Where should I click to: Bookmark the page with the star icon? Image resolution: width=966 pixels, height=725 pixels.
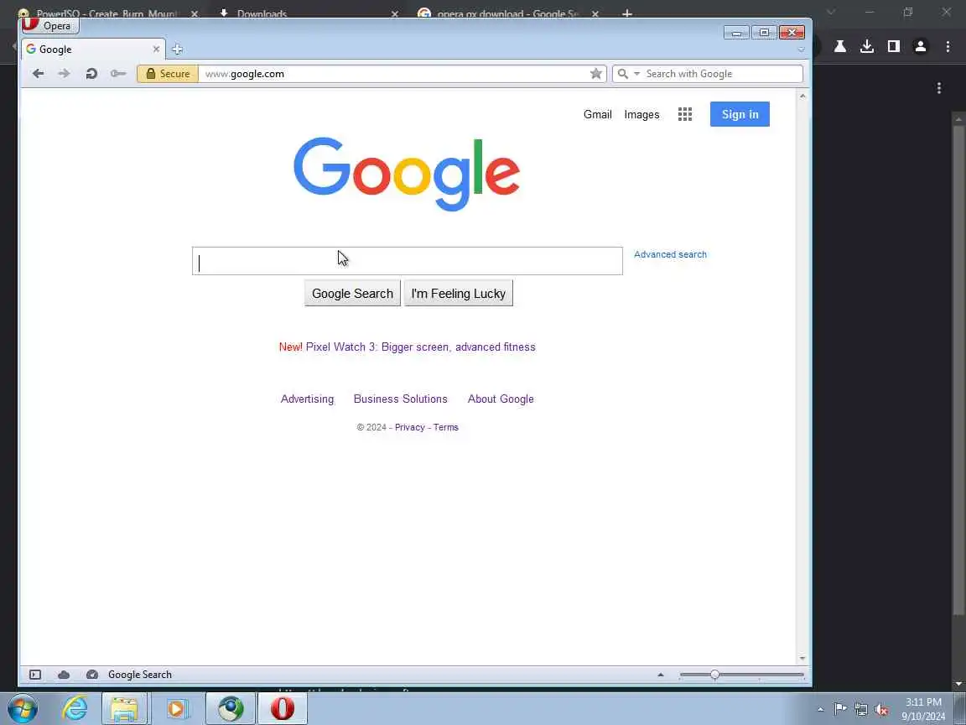[x=595, y=74]
